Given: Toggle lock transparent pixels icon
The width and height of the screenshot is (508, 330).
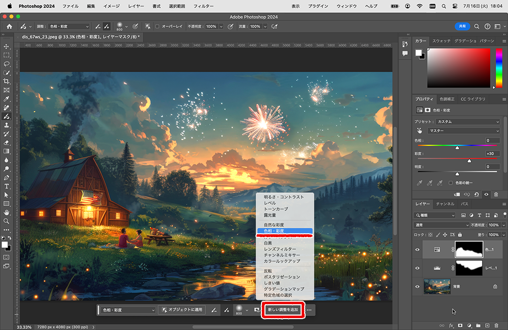Looking at the screenshot, I should click(430, 235).
